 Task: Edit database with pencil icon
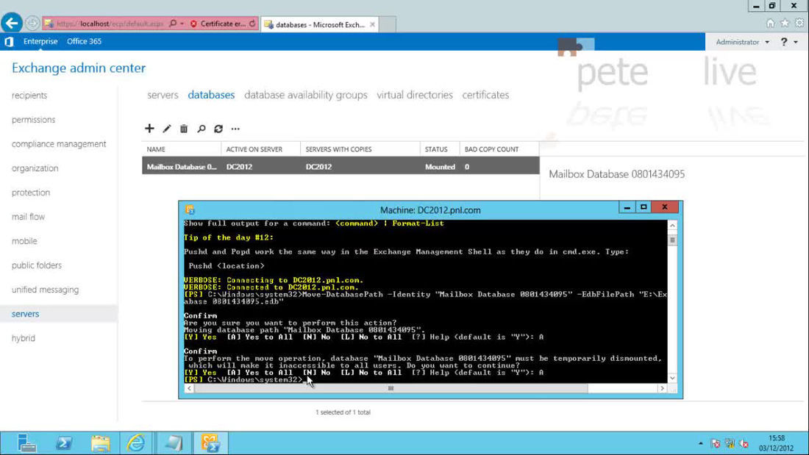click(167, 129)
